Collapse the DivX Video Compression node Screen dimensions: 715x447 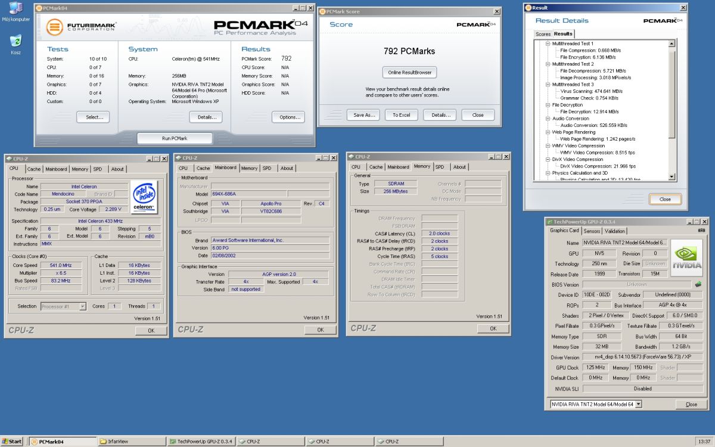click(x=548, y=159)
